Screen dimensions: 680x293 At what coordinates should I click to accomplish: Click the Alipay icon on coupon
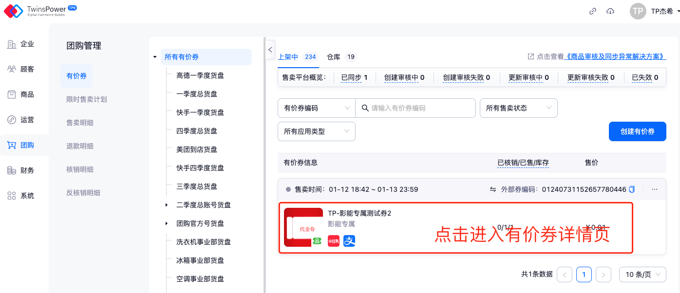click(x=349, y=240)
